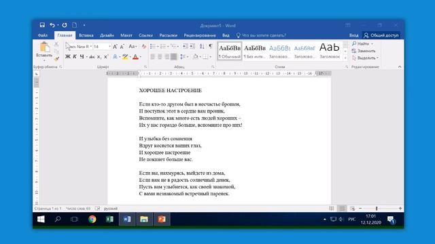
Task: Collapse the ribbon with the chevron
Action: (x=400, y=67)
